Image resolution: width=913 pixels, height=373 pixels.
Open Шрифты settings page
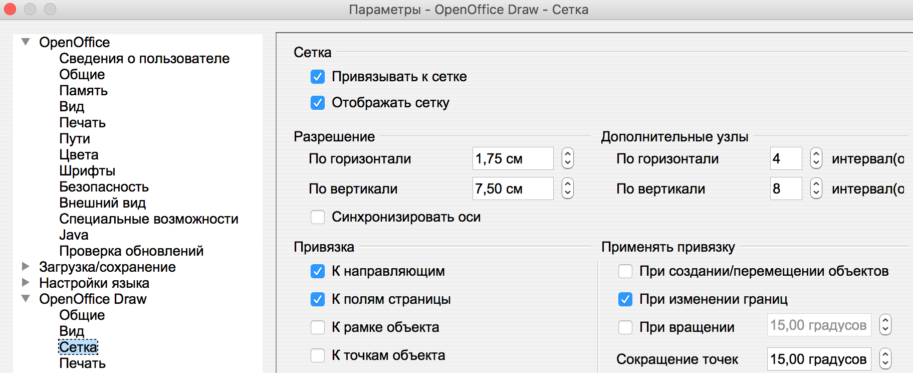[x=87, y=170]
